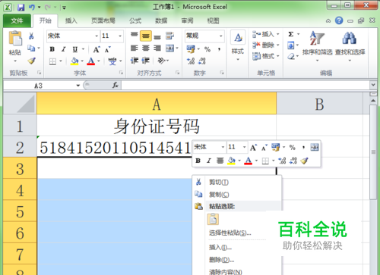Image resolution: width=380 pixels, height=275 pixels.
Task: Switch to the 数据 tab
Action: [161, 20]
